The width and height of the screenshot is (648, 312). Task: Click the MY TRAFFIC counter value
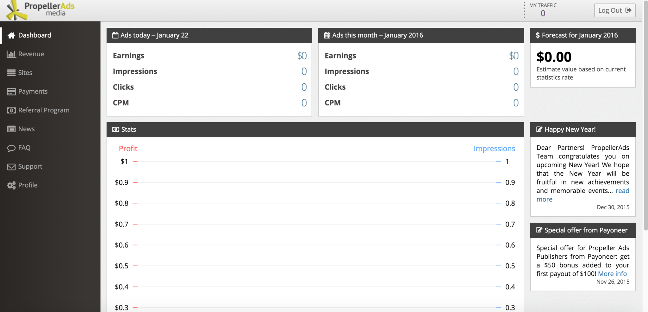pos(543,13)
